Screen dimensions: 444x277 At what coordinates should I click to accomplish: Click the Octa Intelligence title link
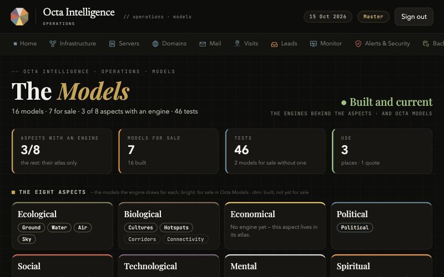coord(79,12)
